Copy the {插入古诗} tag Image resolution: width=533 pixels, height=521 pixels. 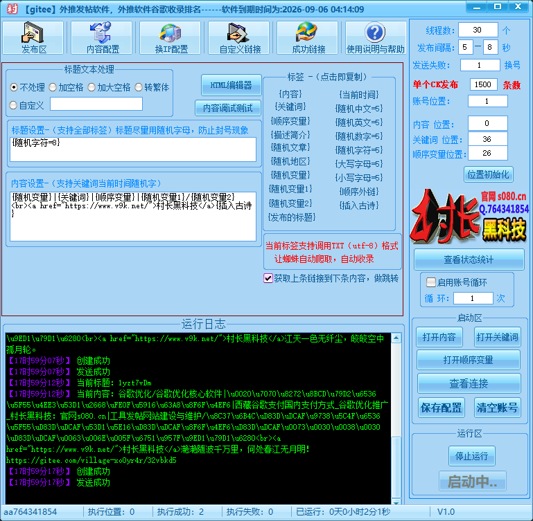click(359, 205)
